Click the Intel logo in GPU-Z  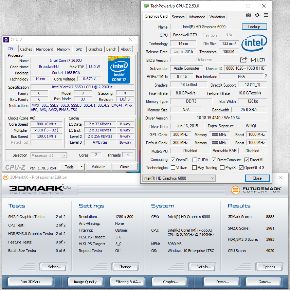(x=254, y=43)
